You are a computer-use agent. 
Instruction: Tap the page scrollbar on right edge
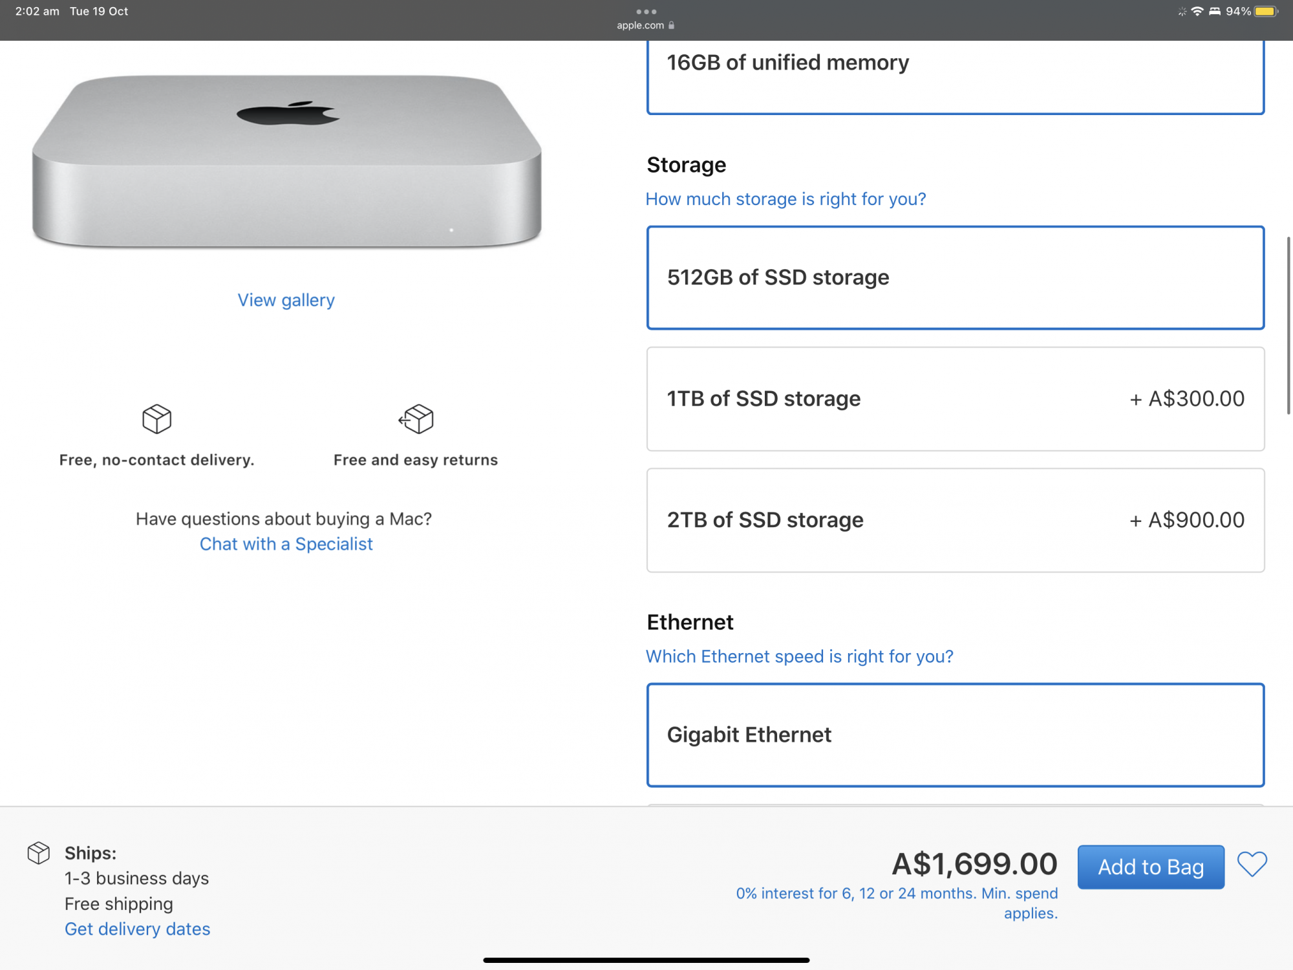[x=1288, y=325]
